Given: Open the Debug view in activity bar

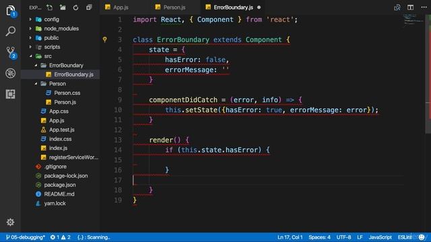Looking at the screenshot, I should (x=11, y=73).
